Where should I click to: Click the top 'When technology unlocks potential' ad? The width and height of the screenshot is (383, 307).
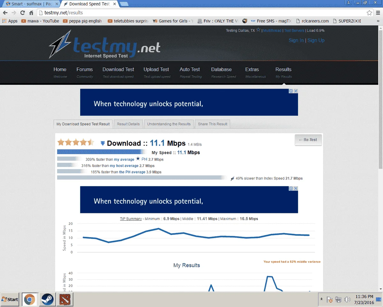pyautogui.click(x=189, y=102)
